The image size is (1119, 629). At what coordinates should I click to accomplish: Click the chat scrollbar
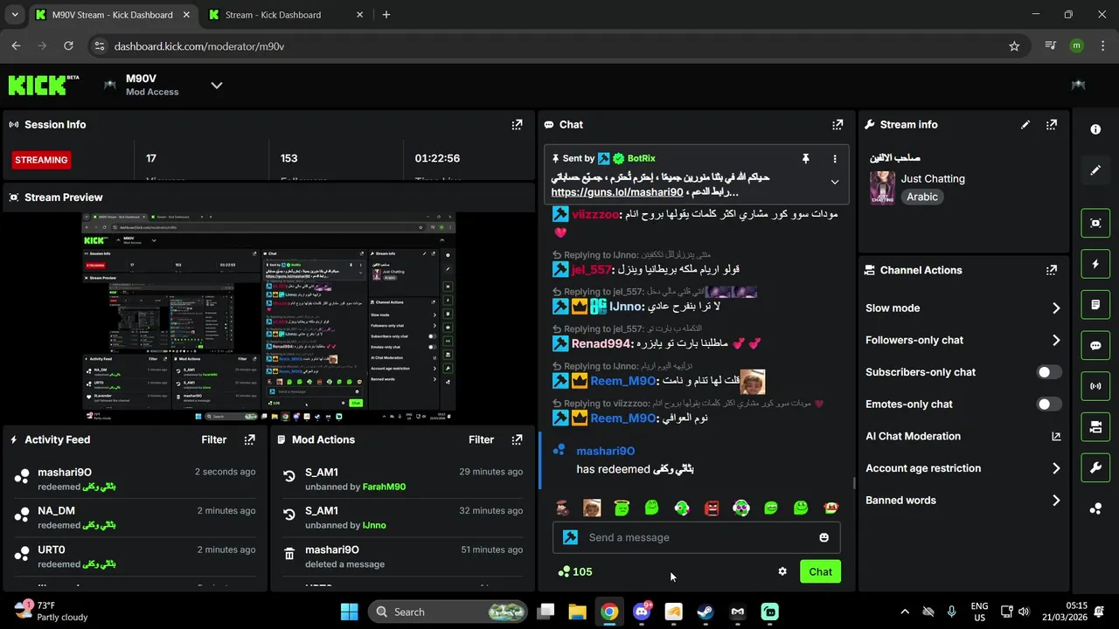[x=854, y=482]
